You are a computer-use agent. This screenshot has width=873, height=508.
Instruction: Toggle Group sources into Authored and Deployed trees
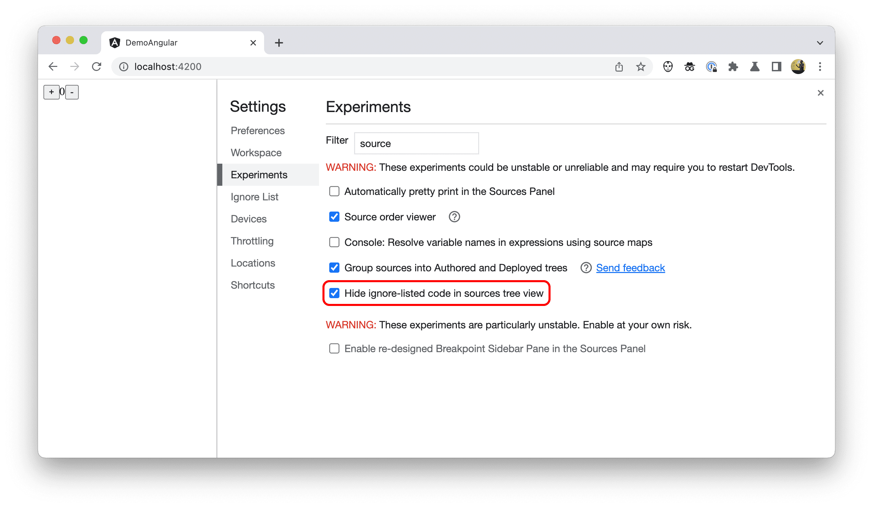point(335,267)
